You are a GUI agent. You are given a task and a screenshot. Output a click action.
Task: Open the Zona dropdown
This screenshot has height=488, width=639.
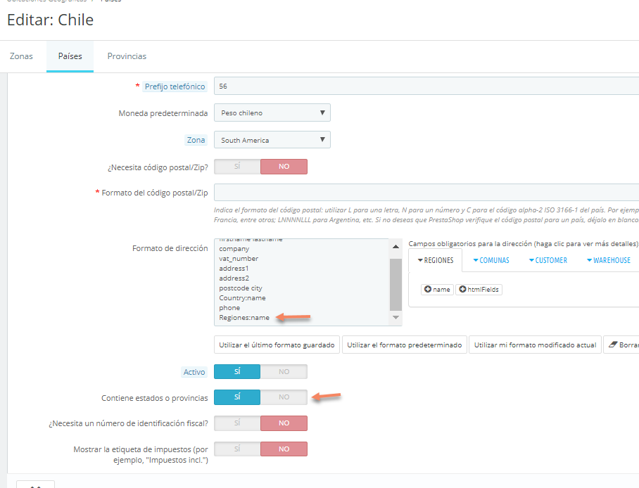tap(272, 140)
